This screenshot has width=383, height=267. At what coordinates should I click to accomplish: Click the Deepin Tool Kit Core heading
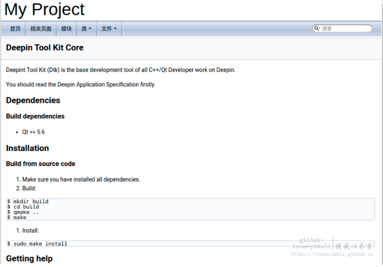[x=45, y=47]
